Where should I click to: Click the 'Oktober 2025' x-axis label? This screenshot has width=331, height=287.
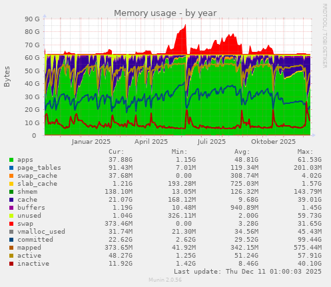pos(273,142)
